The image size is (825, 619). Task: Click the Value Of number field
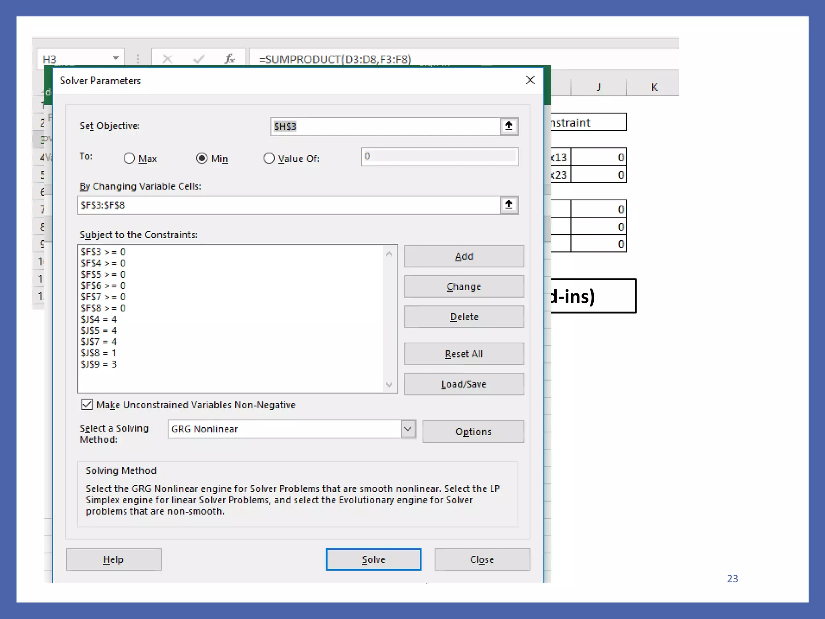click(440, 156)
